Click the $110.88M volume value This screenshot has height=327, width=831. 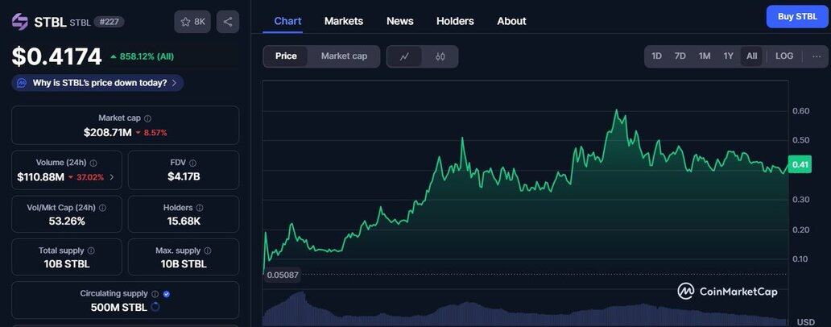tap(41, 177)
